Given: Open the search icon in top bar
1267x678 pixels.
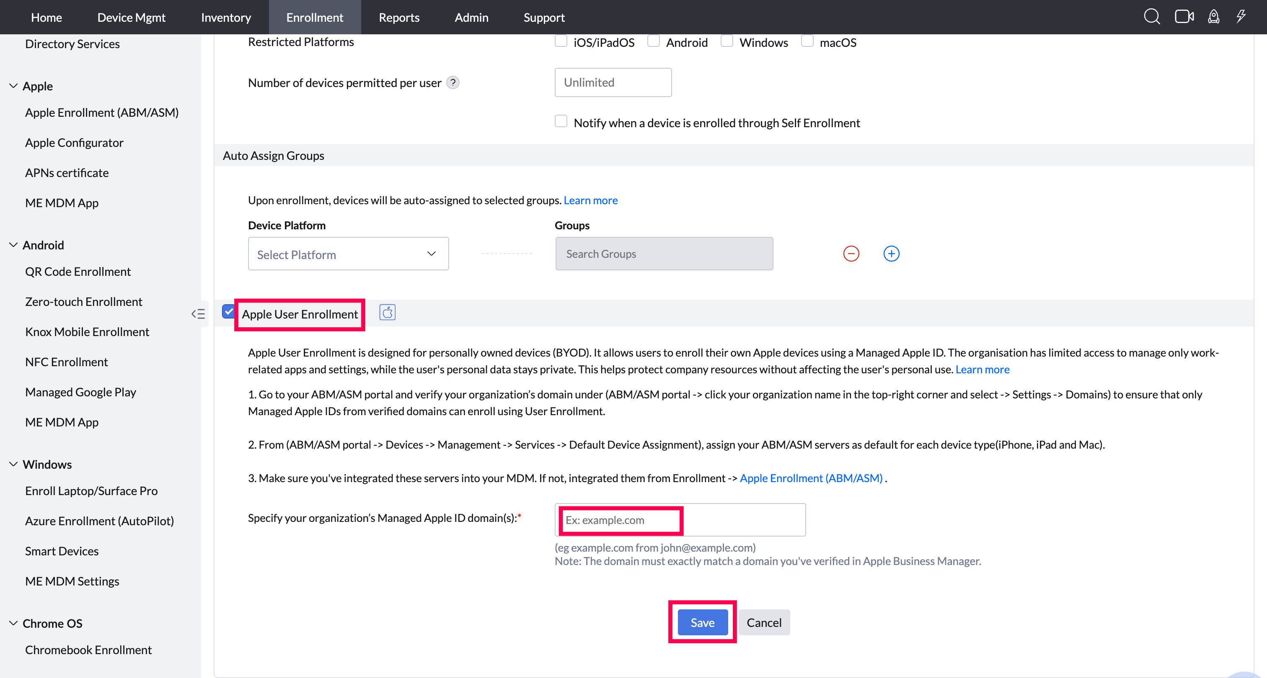Looking at the screenshot, I should (1151, 17).
